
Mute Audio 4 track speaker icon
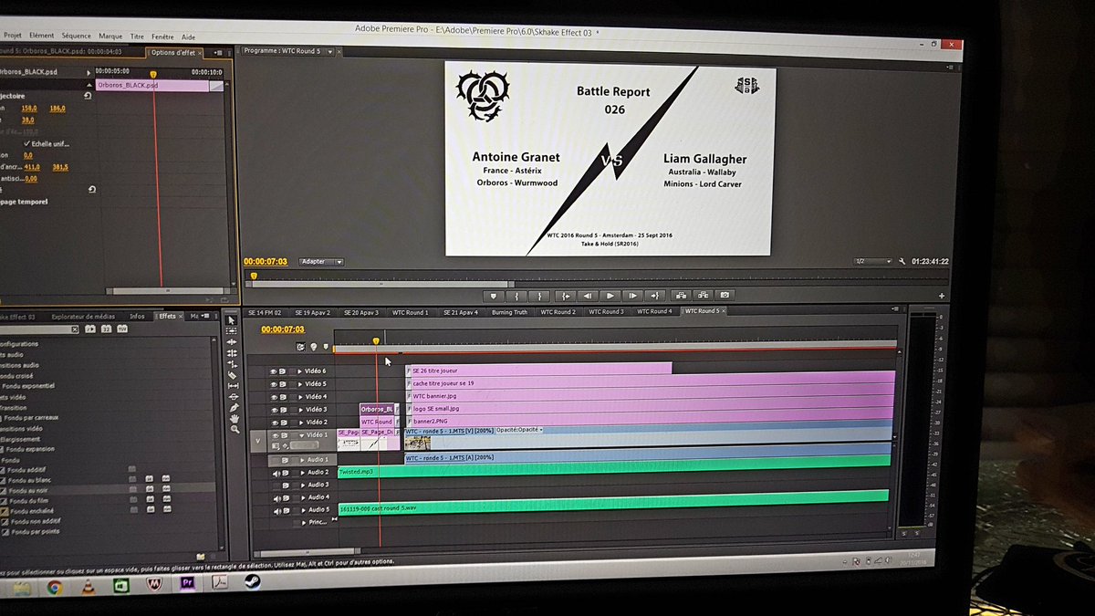click(276, 497)
